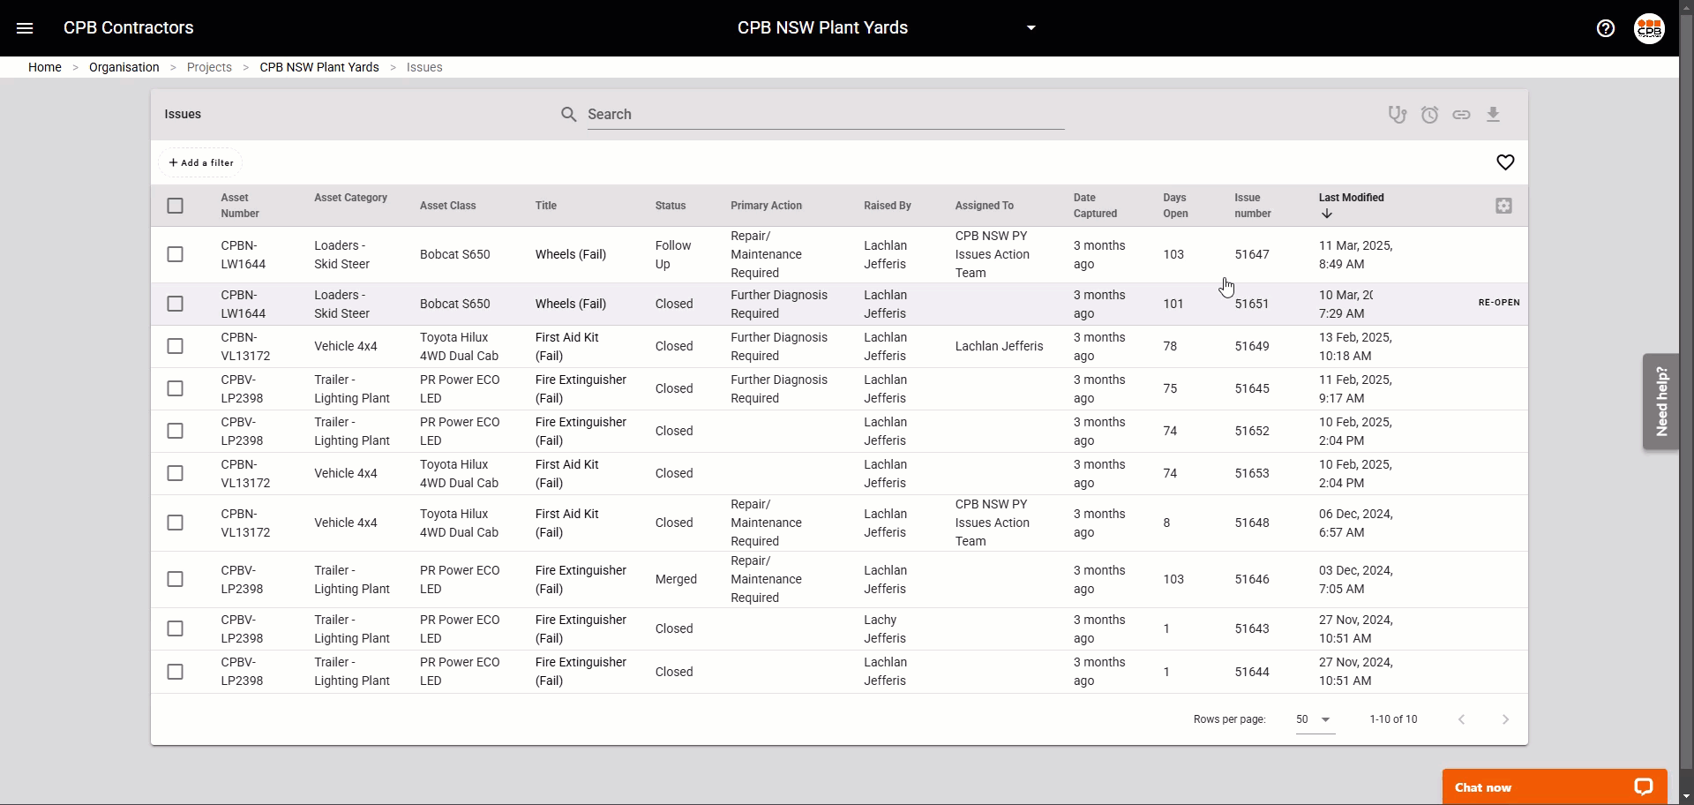The height and width of the screenshot is (805, 1694).
Task: Click into the Search field
Action: 825,115
